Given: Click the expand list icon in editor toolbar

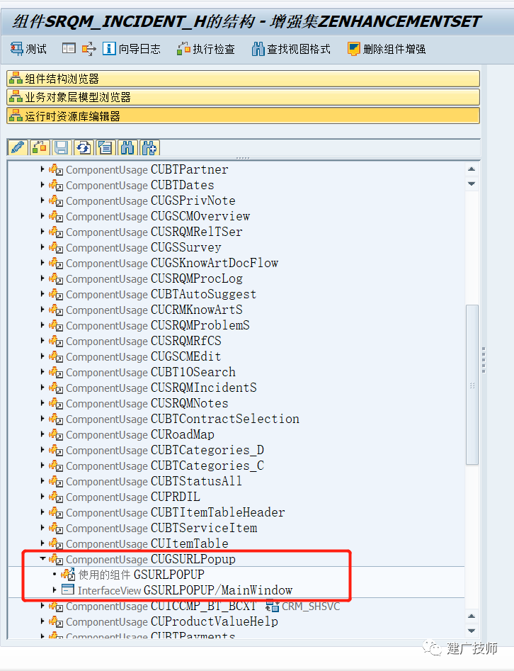Looking at the screenshot, I should [105, 148].
